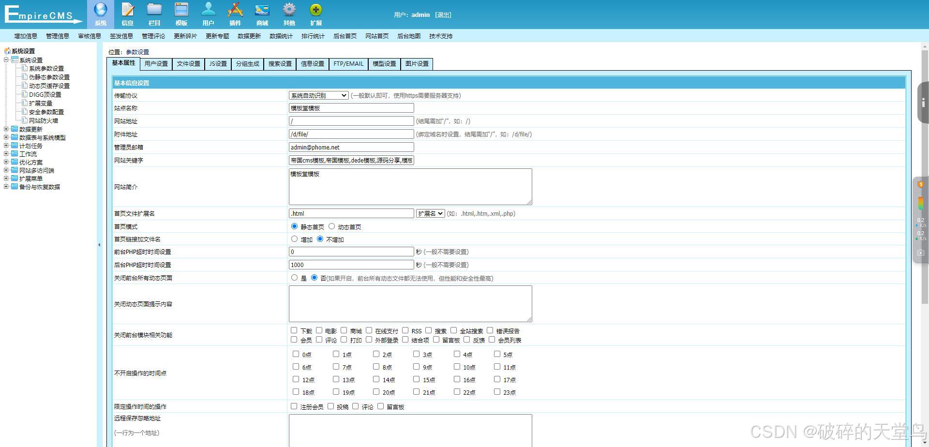The width and height of the screenshot is (929, 447).
Task: Expand the 数据表与系统模型 tree node
Action: tap(6, 137)
